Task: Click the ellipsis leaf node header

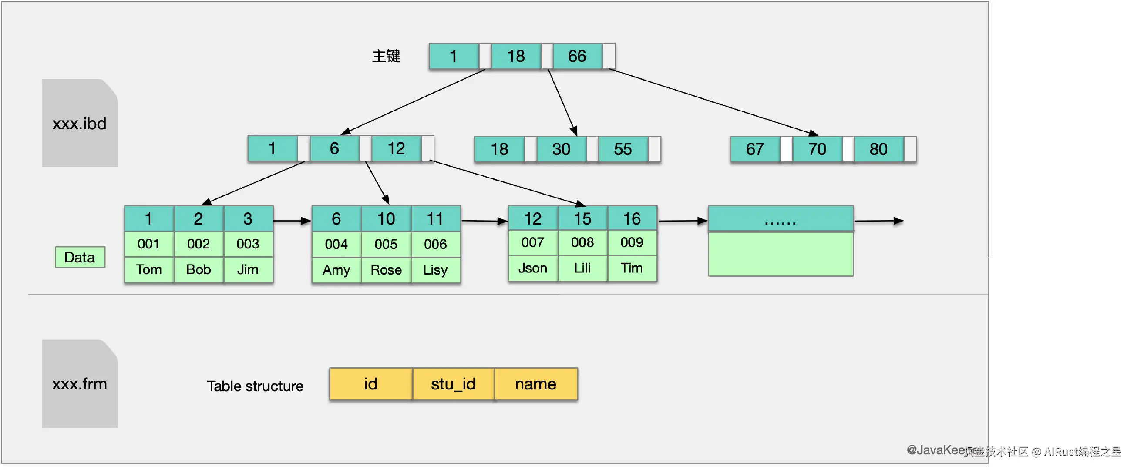Action: click(x=781, y=219)
